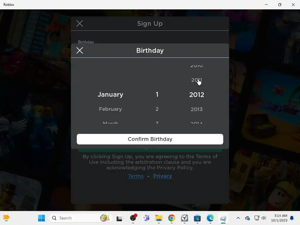
Task: Select January in the month wheel
Action: [x=110, y=95]
